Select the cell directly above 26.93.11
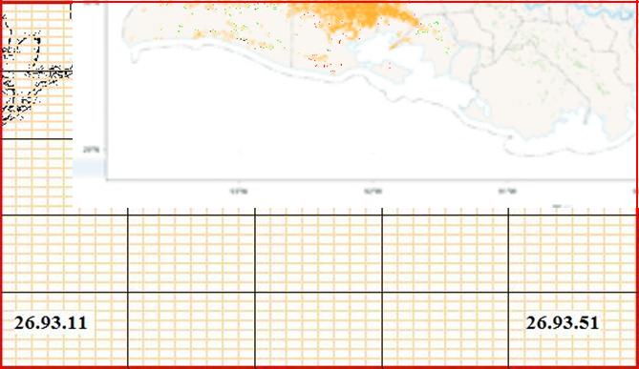 [x=64, y=253]
